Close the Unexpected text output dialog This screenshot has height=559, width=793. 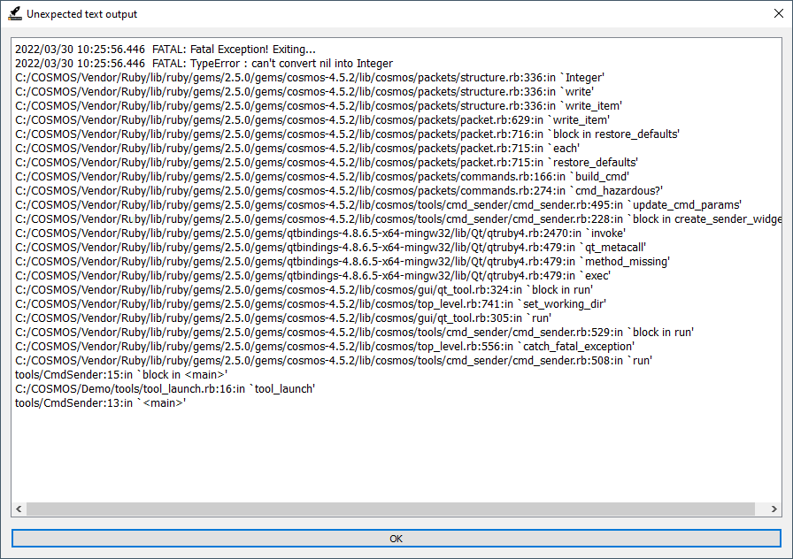(779, 13)
